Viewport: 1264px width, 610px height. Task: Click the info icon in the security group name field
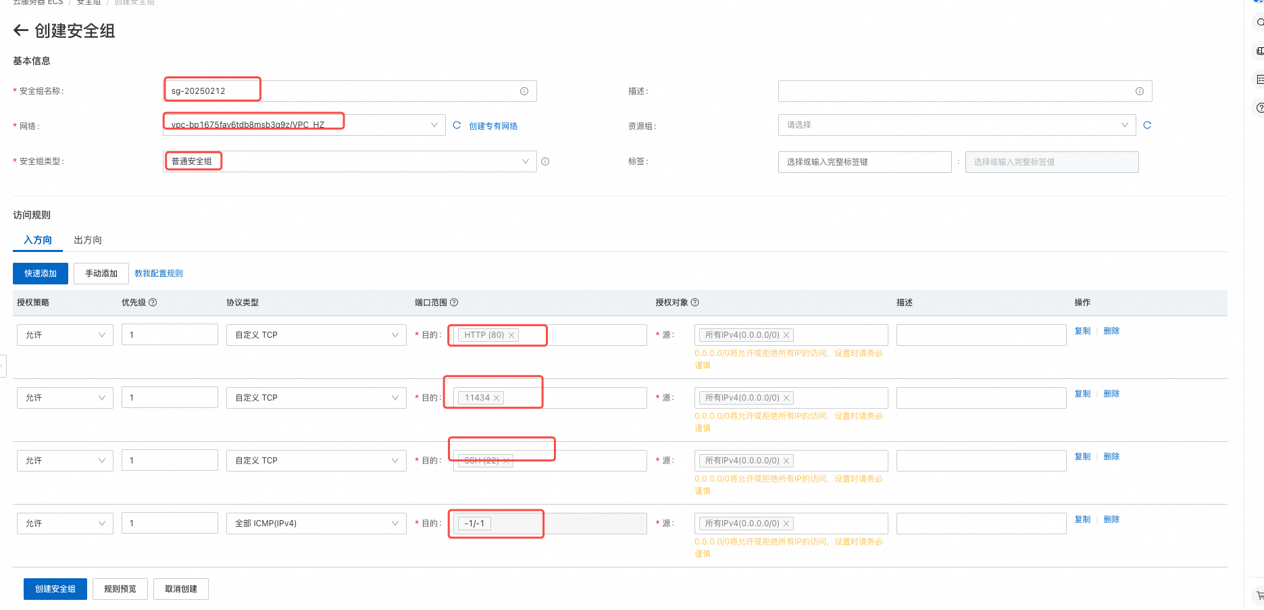click(x=524, y=91)
